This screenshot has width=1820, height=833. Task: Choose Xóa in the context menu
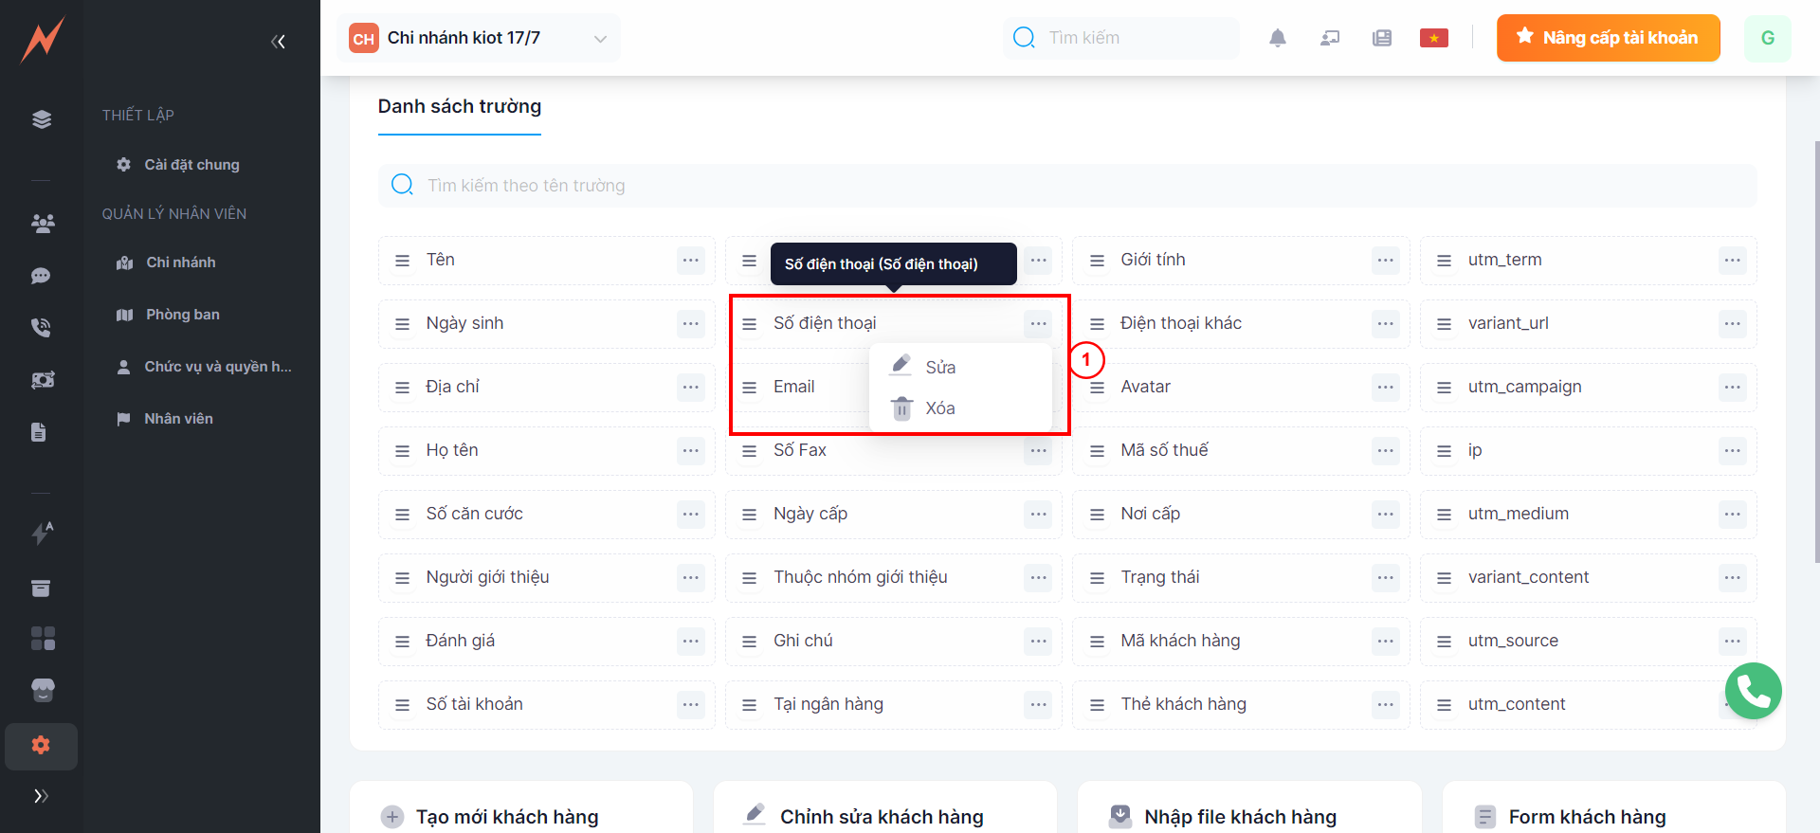point(939,408)
